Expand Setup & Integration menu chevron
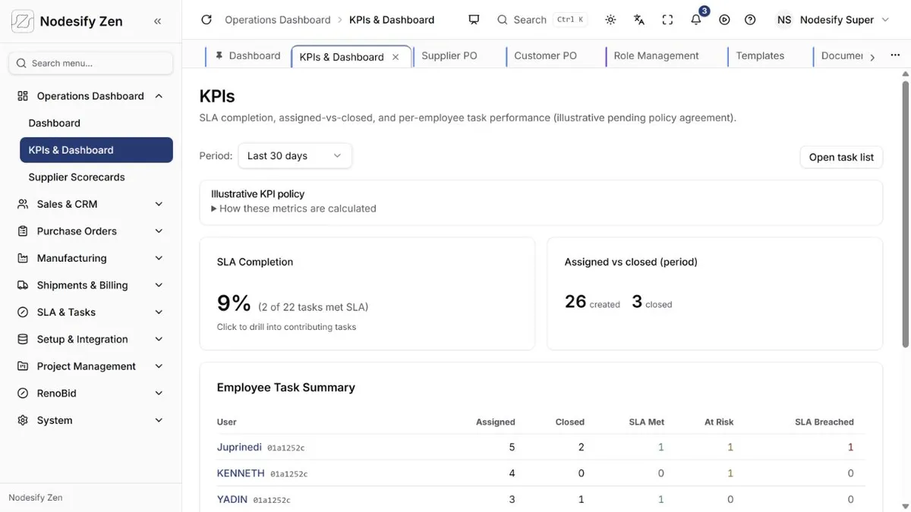This screenshot has width=911, height=512. pyautogui.click(x=159, y=339)
